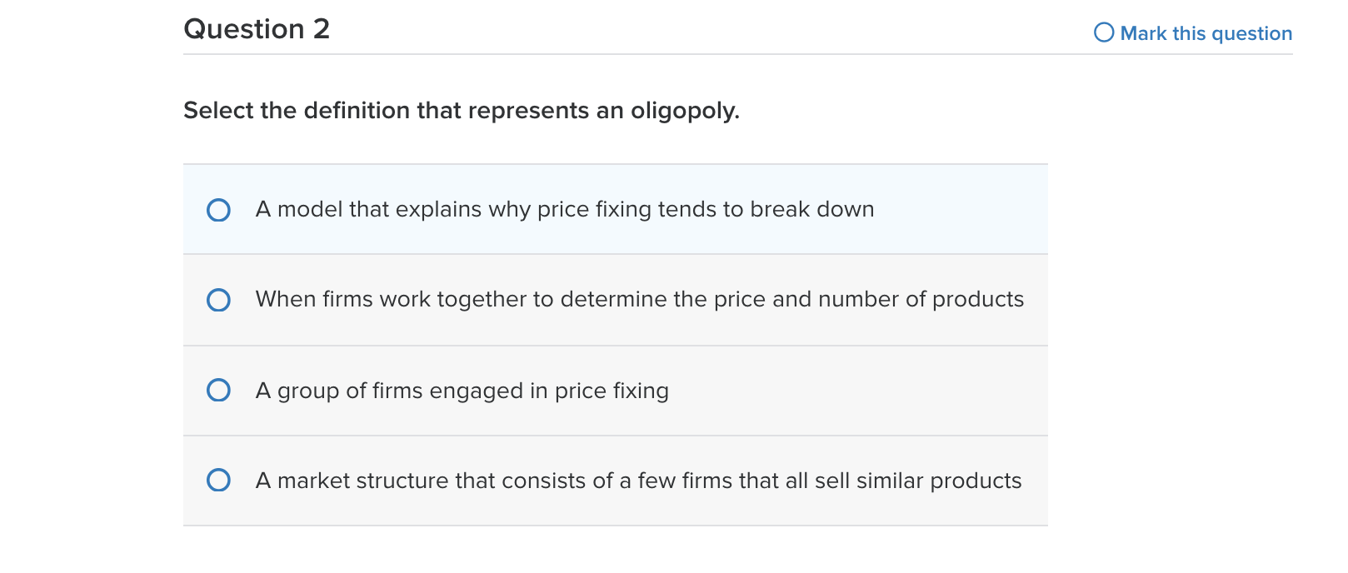1348x573 pixels.
Task: Select the 'group of firms engaged in price fixing' option
Action: [x=217, y=391]
